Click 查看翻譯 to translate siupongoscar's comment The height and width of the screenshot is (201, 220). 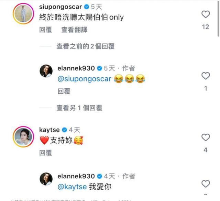click(74, 30)
